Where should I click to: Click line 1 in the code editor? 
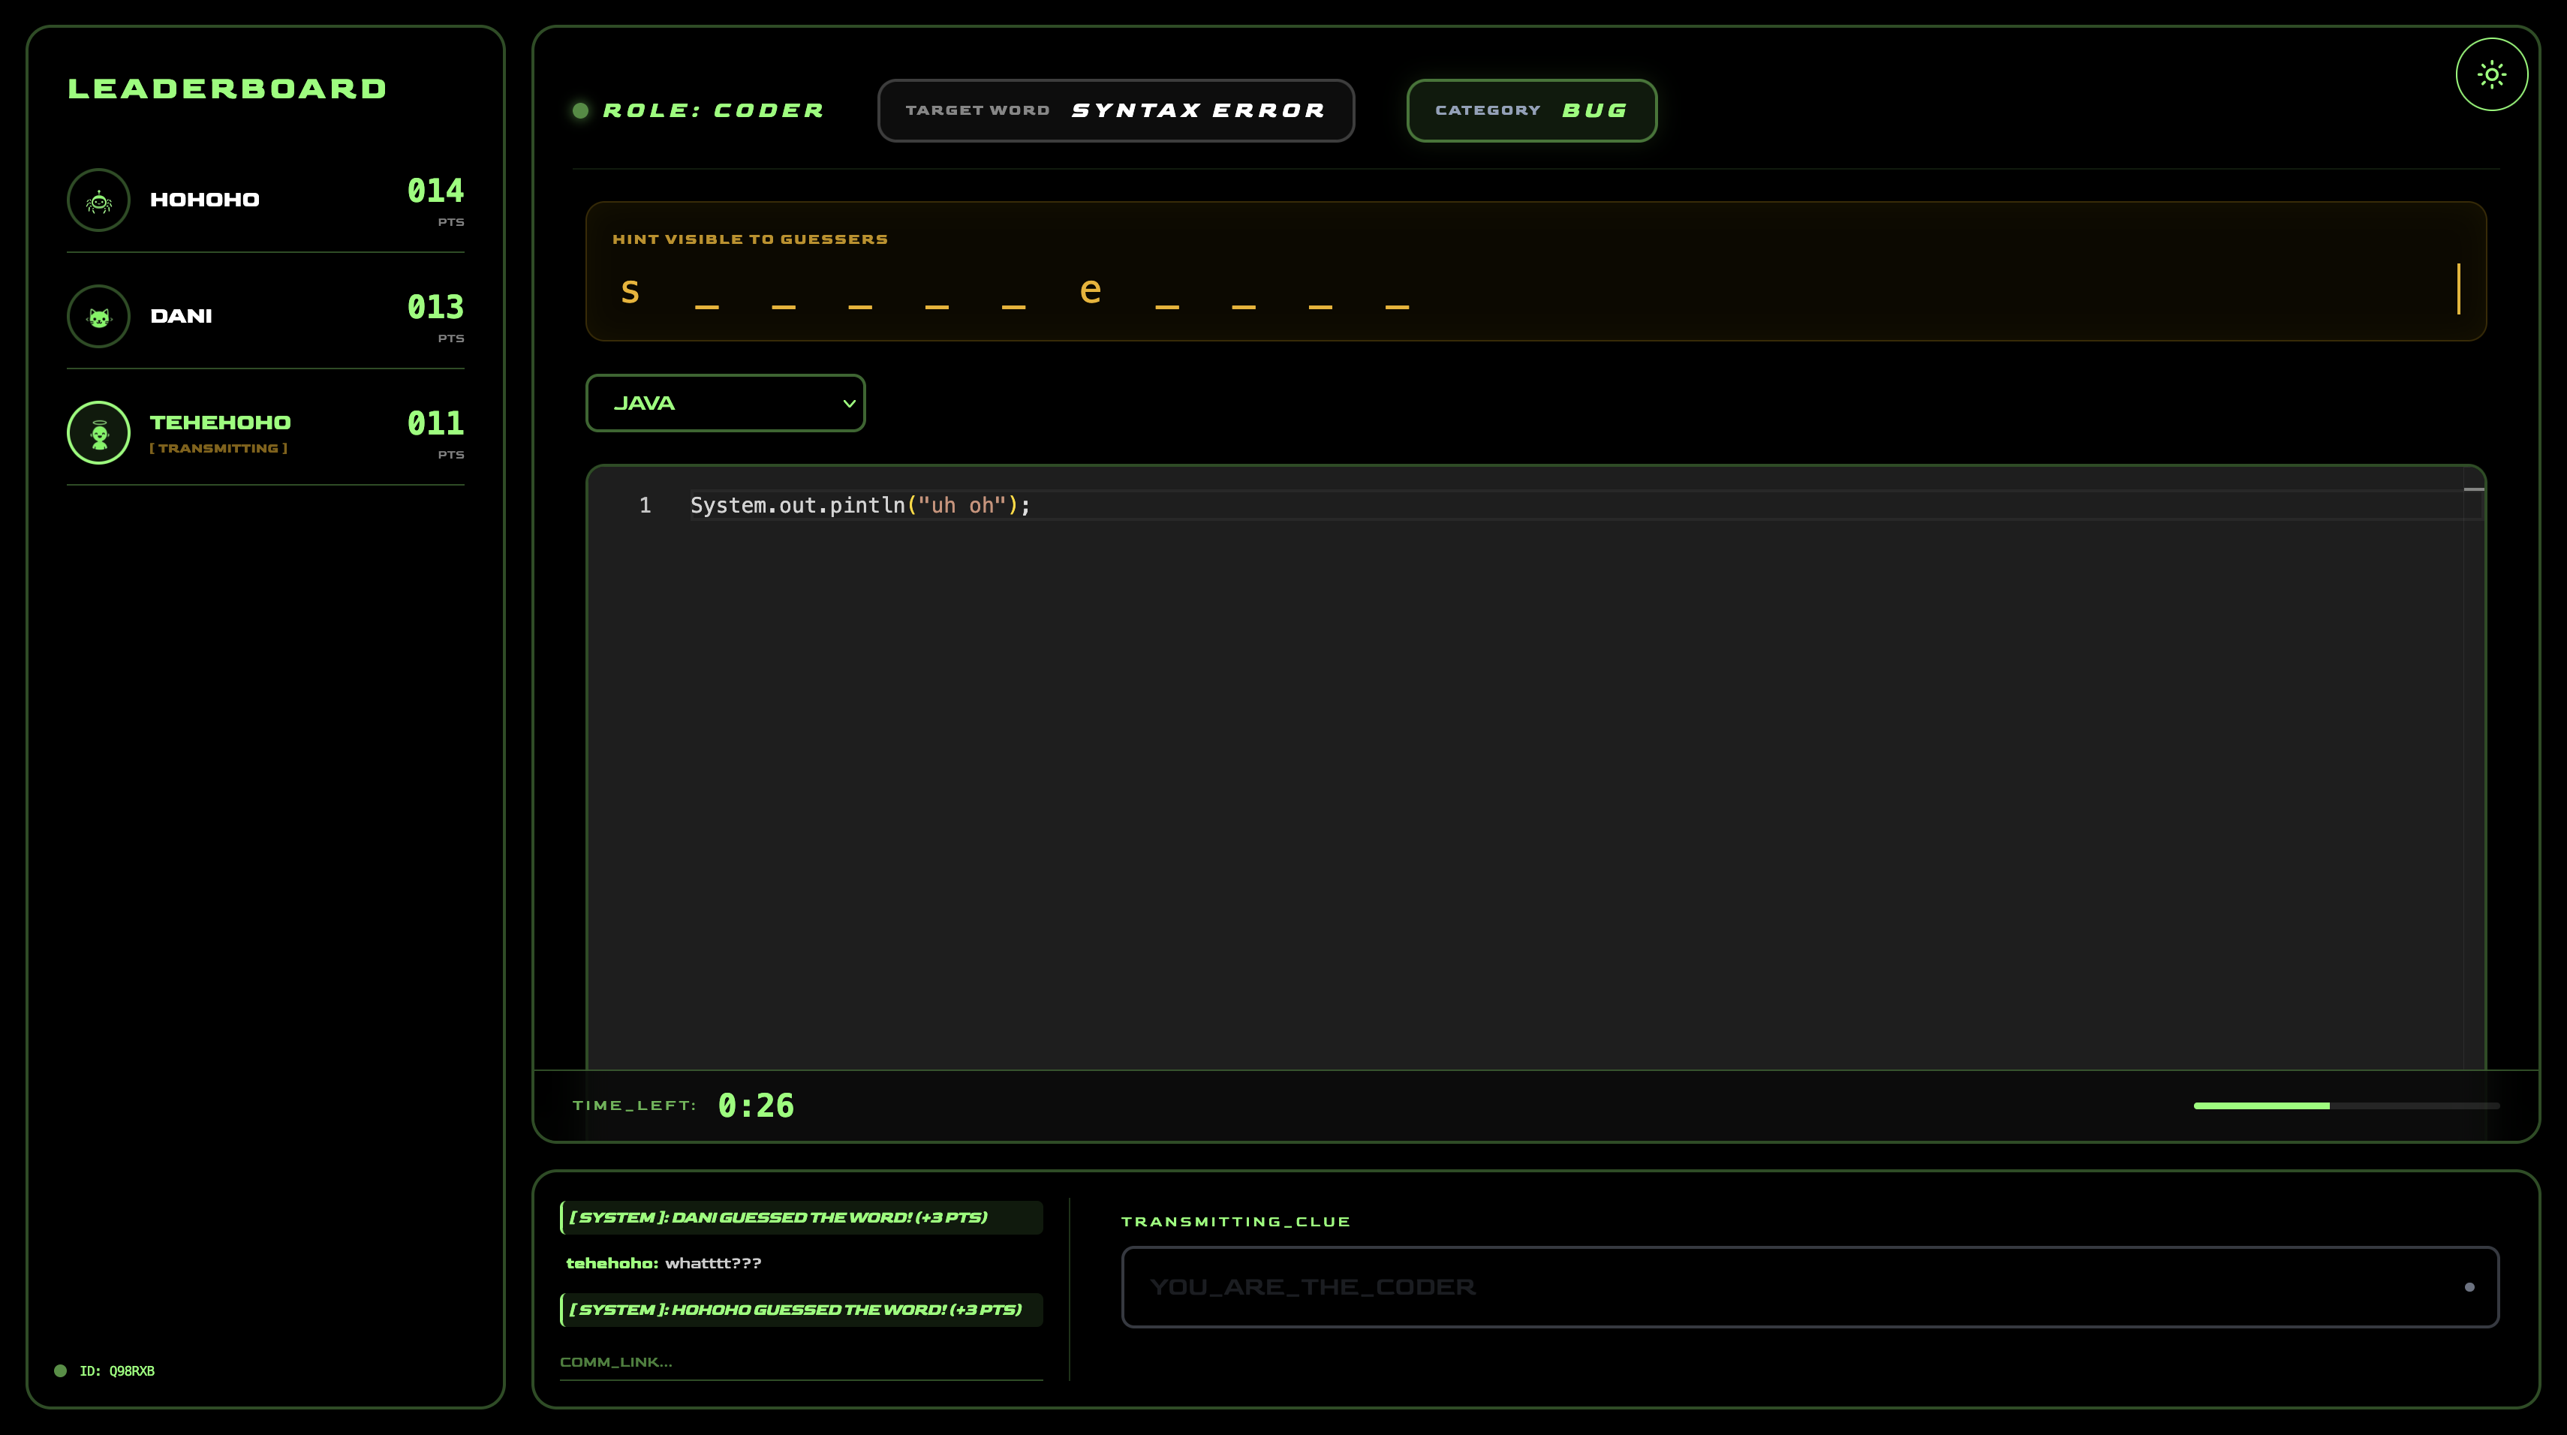[860, 505]
